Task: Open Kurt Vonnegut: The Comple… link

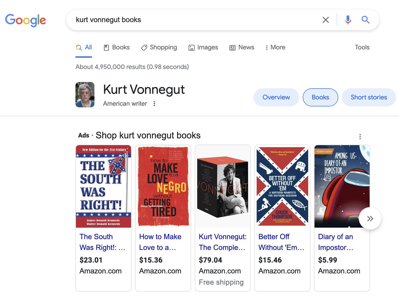Action: (x=223, y=242)
